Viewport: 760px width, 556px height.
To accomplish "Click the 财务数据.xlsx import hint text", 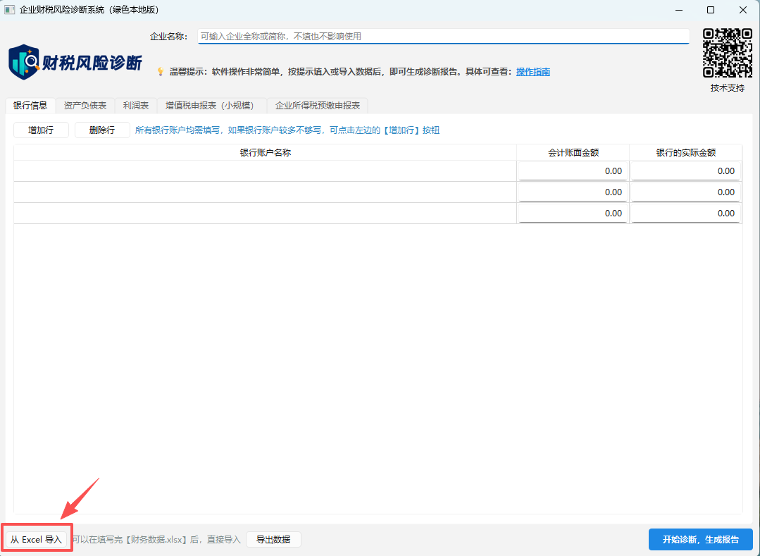I will coord(156,540).
